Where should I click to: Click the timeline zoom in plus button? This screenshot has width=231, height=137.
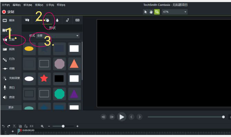coord(77,126)
